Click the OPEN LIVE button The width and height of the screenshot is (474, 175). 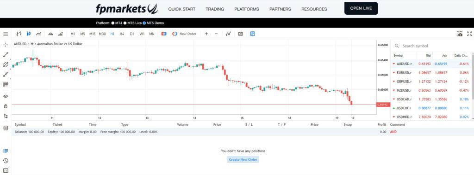click(x=361, y=8)
